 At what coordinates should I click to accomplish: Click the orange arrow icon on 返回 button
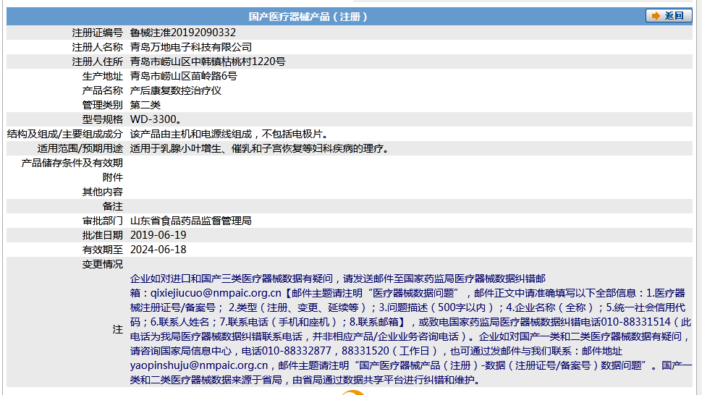point(656,16)
